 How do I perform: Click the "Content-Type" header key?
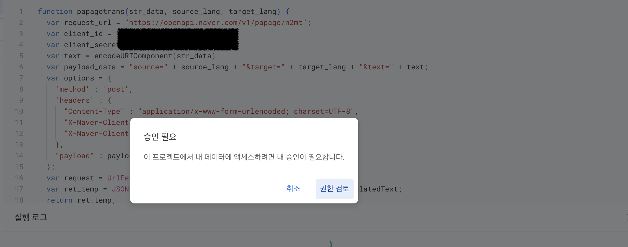pyautogui.click(x=94, y=112)
